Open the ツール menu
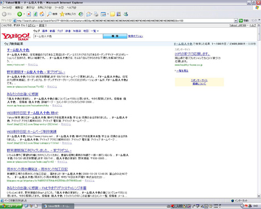The height and width of the screenshot is (209, 261). (x=59, y=7)
